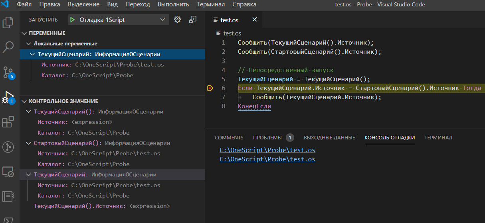This screenshot has width=485, height=223.
Task: Open the Search view in activity bar
Action: (x=9, y=47)
